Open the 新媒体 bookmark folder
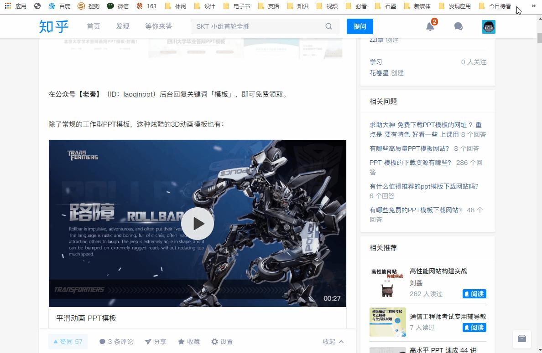 click(x=417, y=6)
